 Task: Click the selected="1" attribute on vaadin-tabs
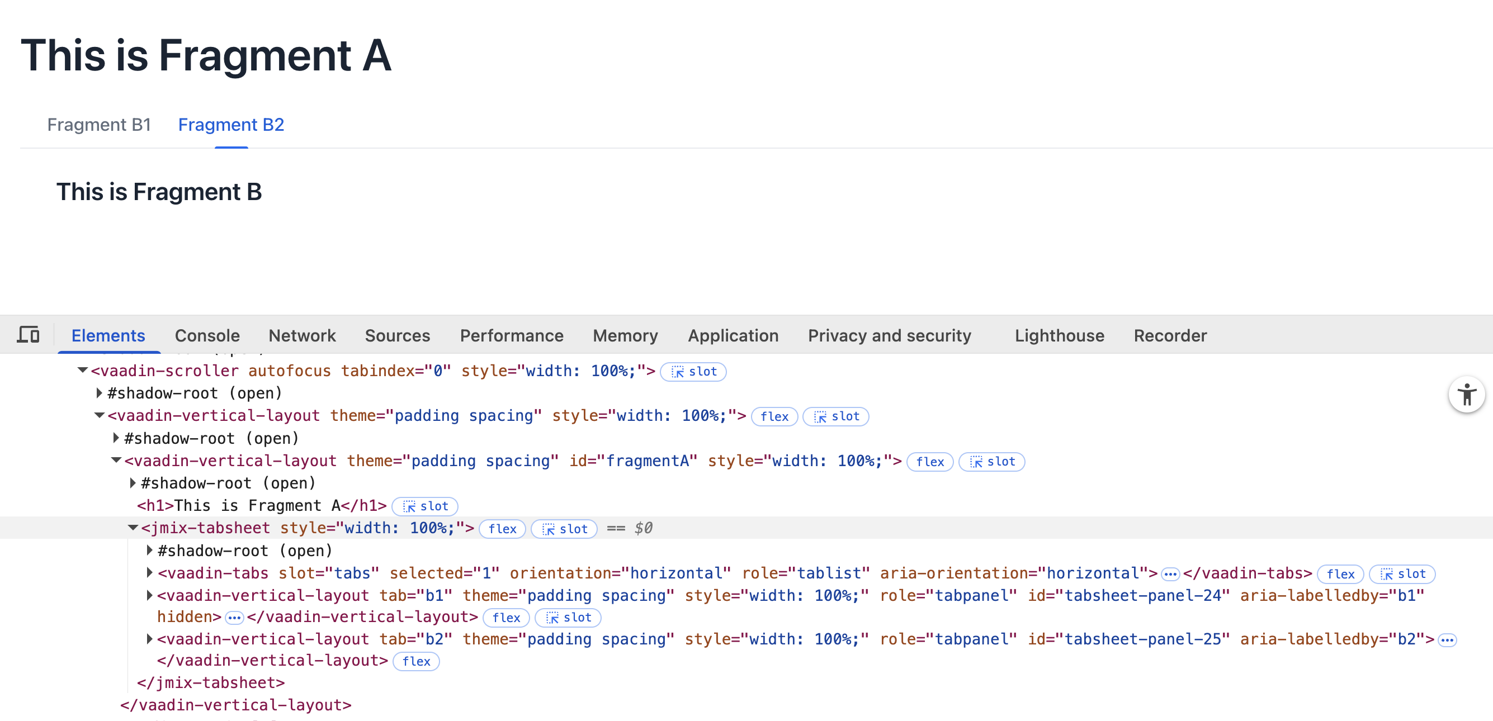[445, 573]
